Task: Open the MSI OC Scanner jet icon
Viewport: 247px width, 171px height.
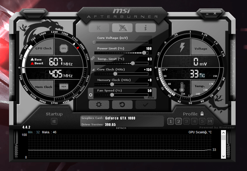Action: 122,28
